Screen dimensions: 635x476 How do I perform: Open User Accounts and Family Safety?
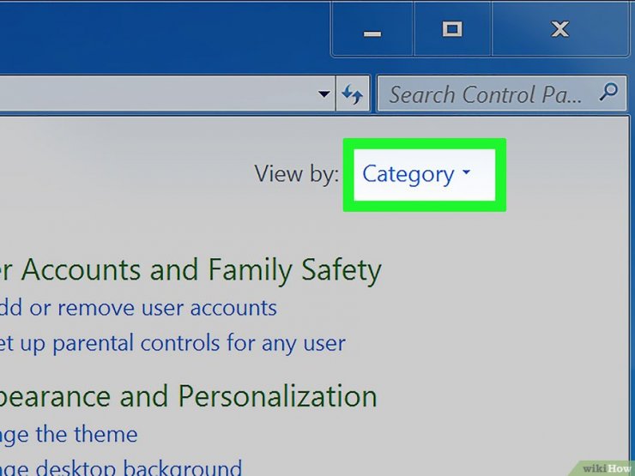coord(190,270)
